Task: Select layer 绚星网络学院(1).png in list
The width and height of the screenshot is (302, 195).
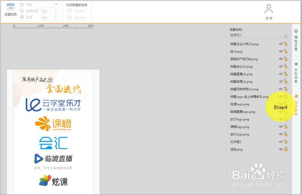Action: [x=244, y=89]
